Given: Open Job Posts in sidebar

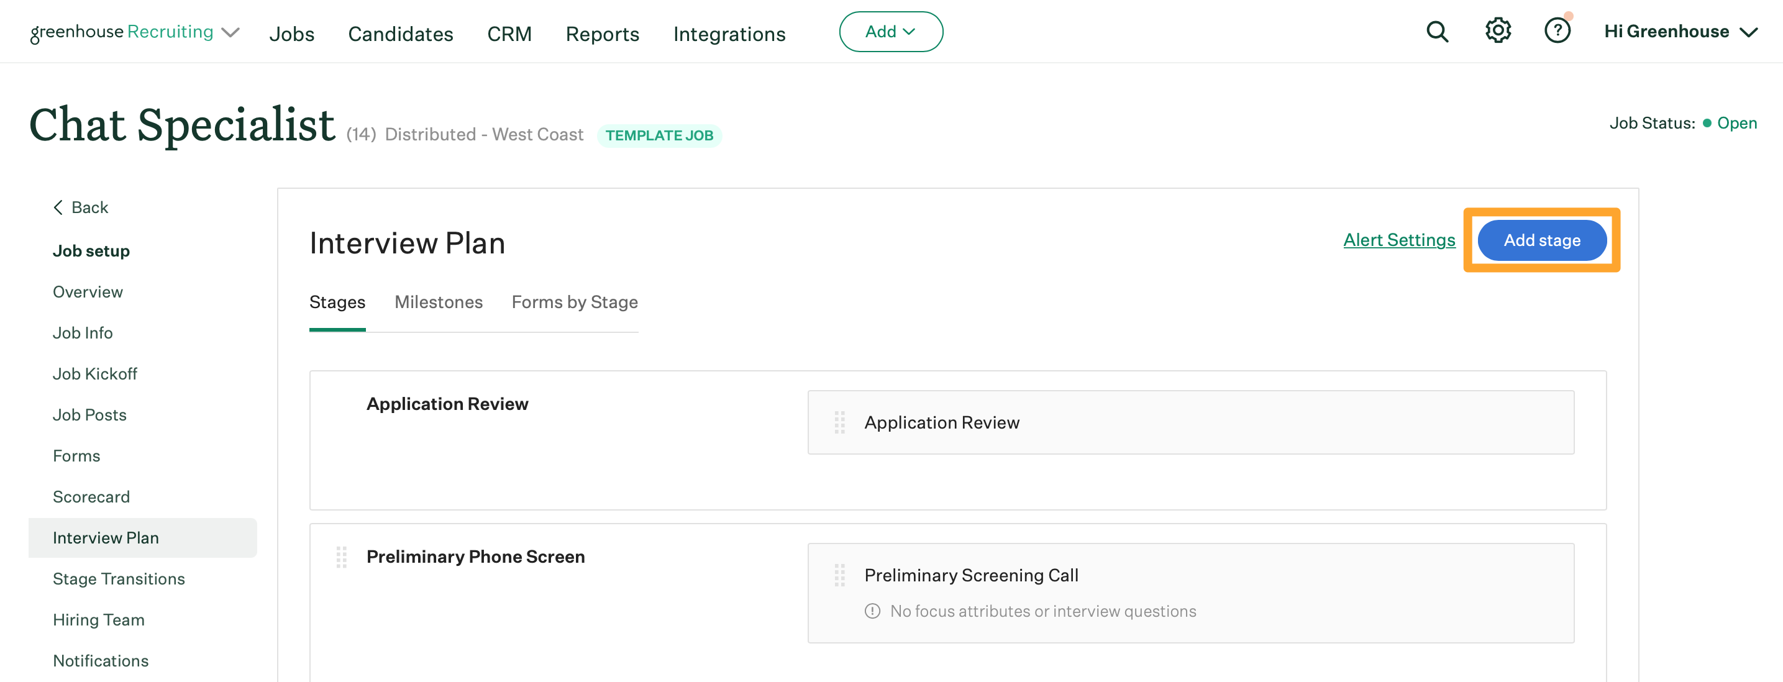Looking at the screenshot, I should (89, 415).
